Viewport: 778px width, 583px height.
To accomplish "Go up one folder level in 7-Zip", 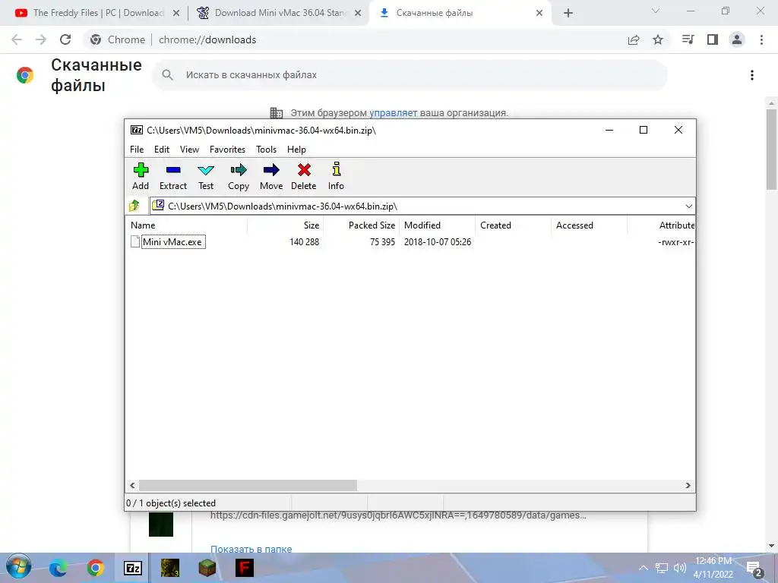I will (134, 206).
